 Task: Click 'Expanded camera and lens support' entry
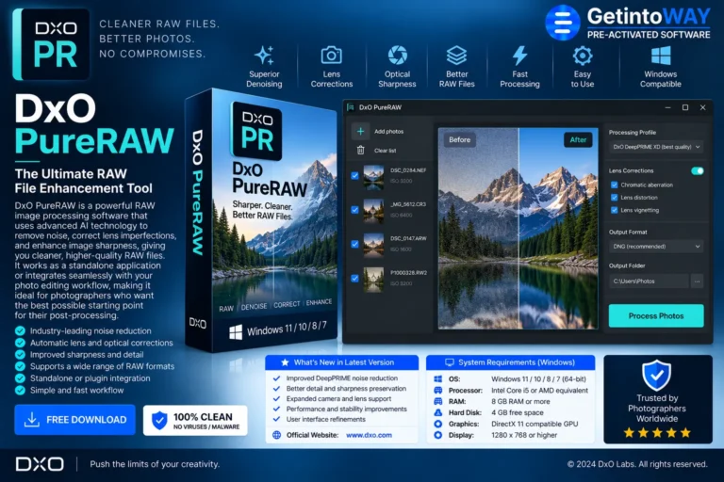(338, 398)
